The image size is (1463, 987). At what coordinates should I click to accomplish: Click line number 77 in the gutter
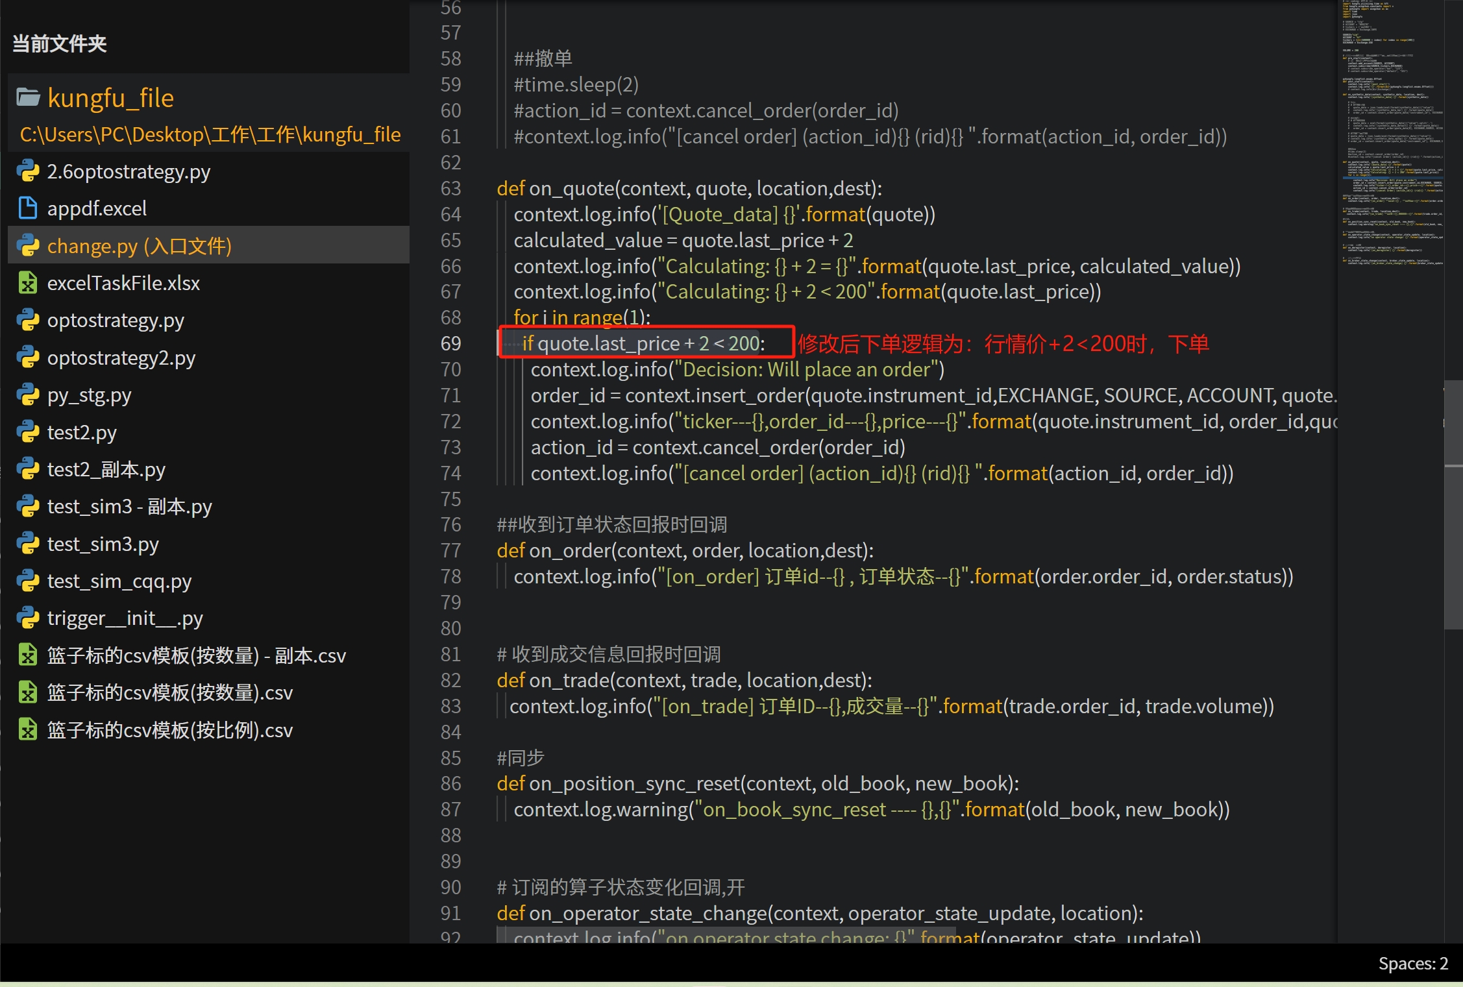[x=450, y=550]
